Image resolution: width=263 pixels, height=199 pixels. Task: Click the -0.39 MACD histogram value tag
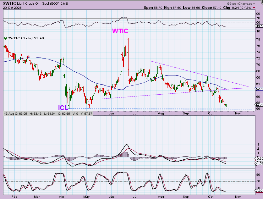click(259, 158)
